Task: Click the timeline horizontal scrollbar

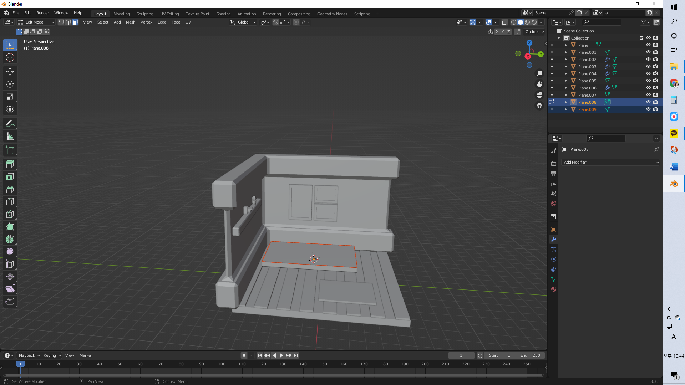Action: 273,375
